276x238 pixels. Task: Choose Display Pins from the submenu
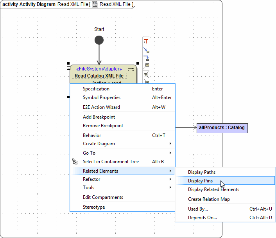tap(201, 181)
